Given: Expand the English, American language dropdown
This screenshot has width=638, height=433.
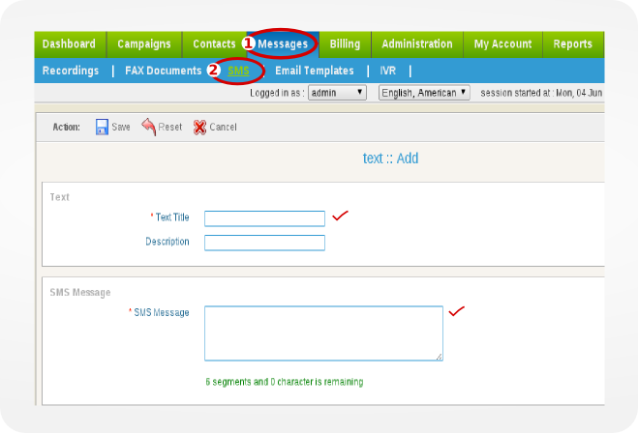Looking at the screenshot, I should [x=424, y=93].
